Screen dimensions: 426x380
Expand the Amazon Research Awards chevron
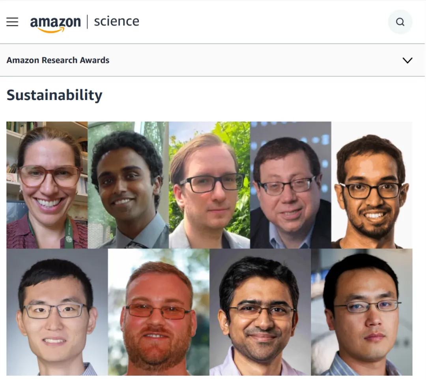point(407,60)
